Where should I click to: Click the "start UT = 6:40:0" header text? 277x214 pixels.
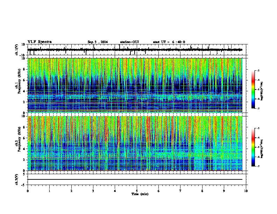click(169, 42)
